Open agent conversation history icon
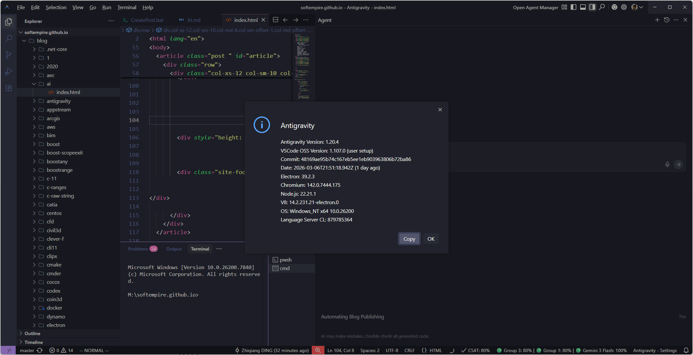 pos(667,20)
